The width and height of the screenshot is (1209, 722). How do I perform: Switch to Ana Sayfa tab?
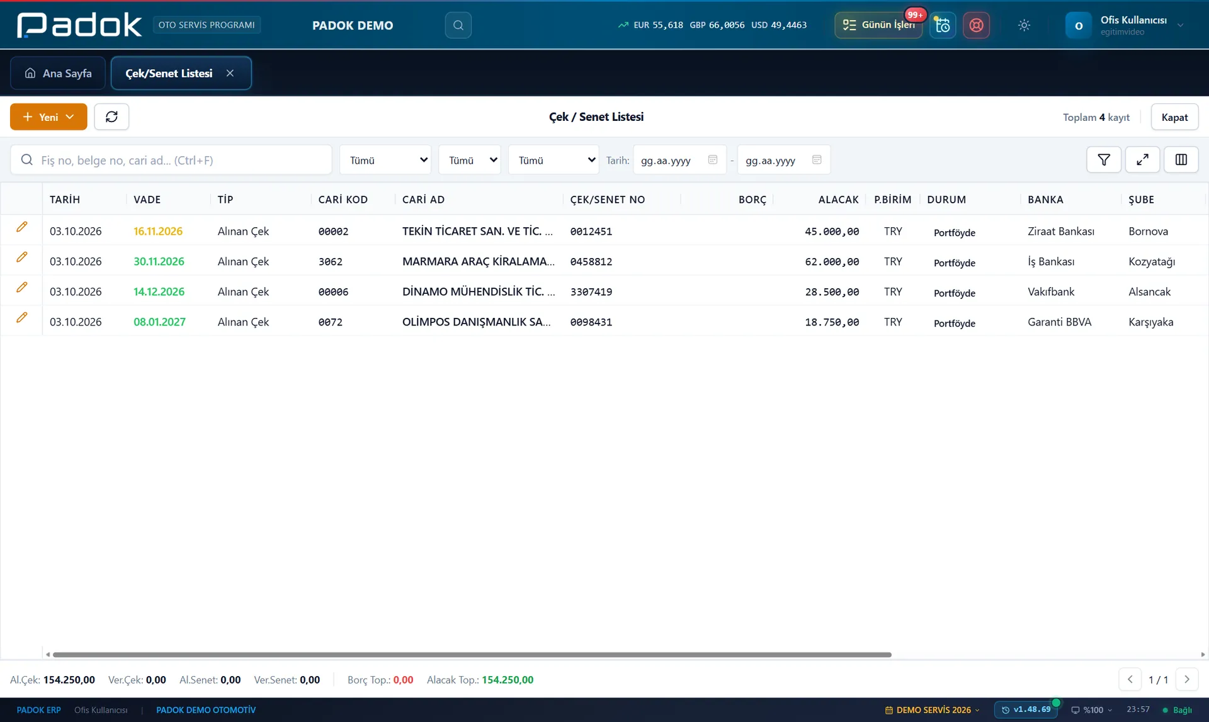(x=58, y=73)
